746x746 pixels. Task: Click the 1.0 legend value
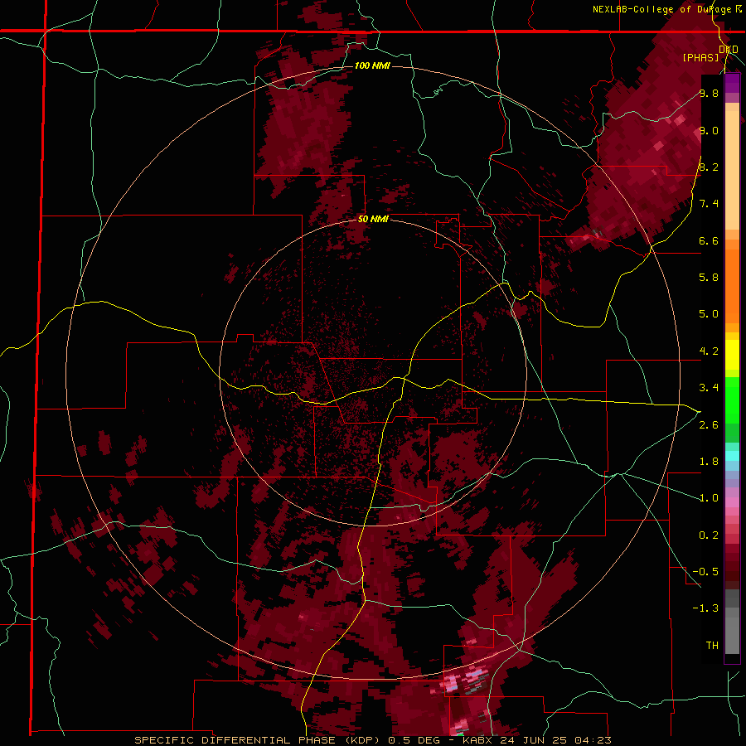(x=709, y=498)
